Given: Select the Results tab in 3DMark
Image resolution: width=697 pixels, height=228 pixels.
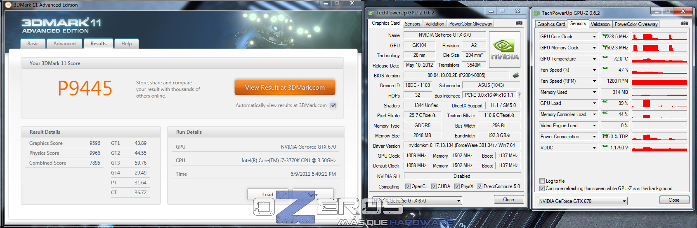Looking at the screenshot, I should click(x=98, y=44).
